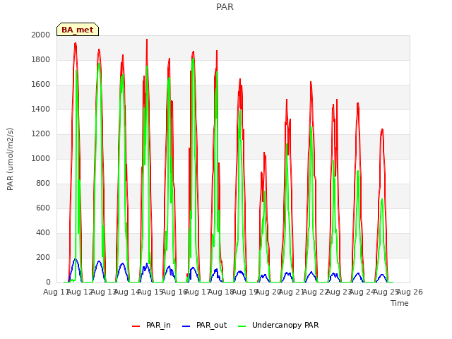The height and width of the screenshot is (339, 452).
Task: Click the Aug 26 x-axis tick label
Action: [x=410, y=292]
